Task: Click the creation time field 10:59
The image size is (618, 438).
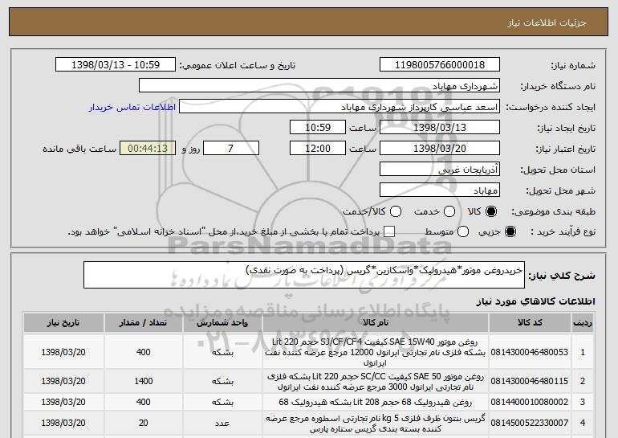Action: tap(318, 128)
